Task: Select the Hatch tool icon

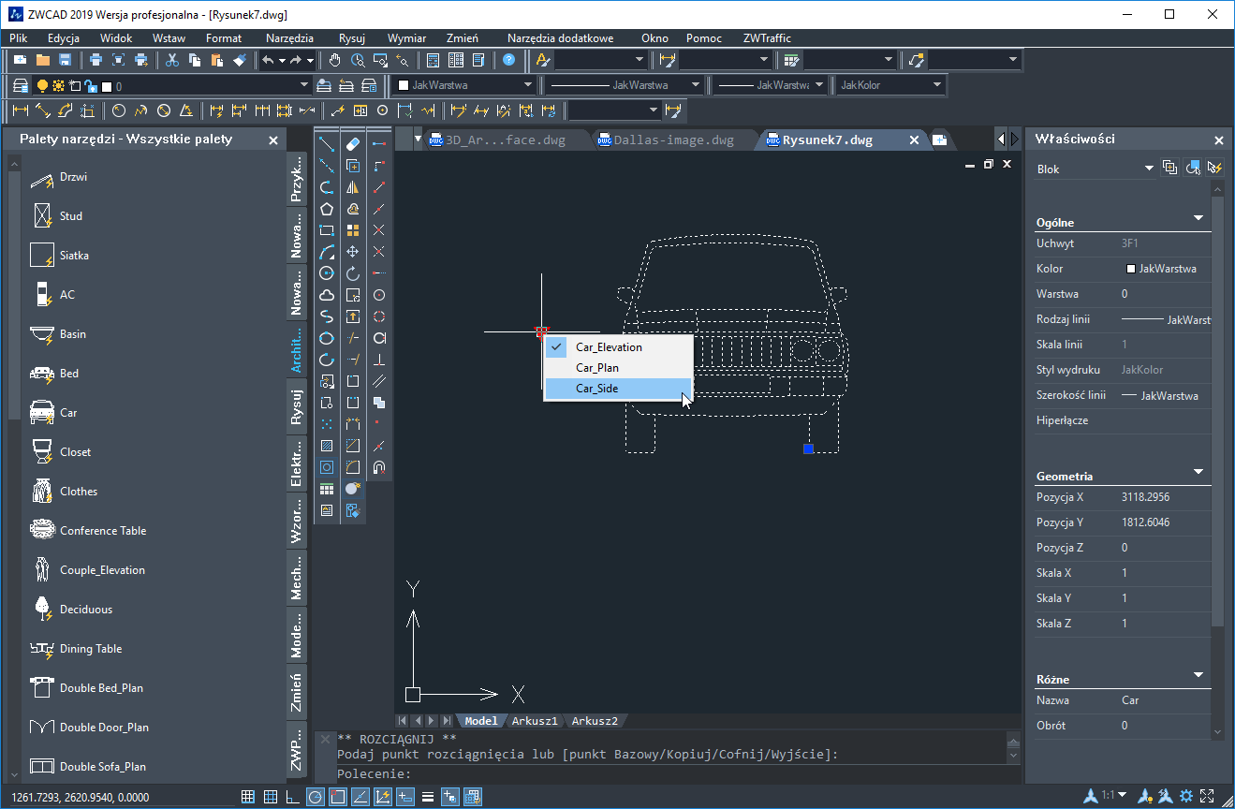Action: click(327, 446)
